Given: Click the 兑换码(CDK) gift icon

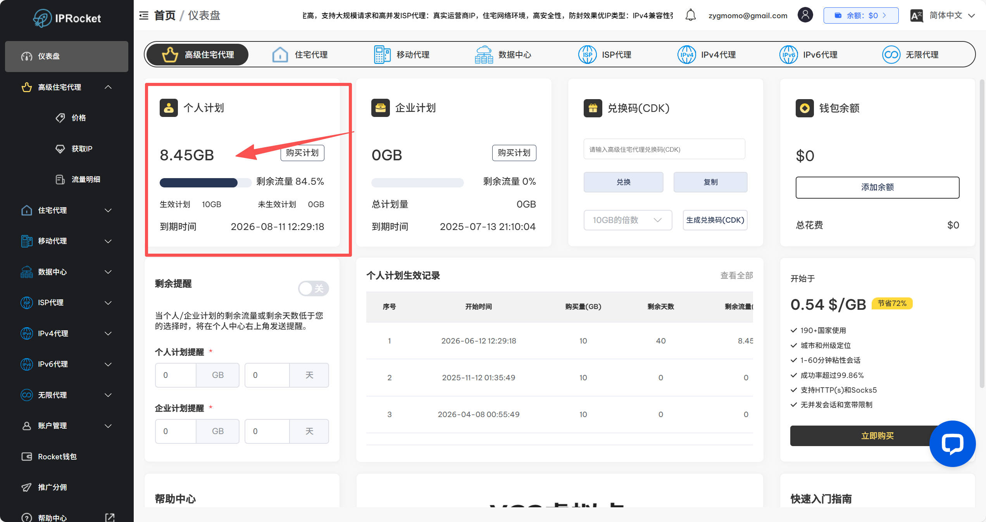Looking at the screenshot, I should coord(593,108).
